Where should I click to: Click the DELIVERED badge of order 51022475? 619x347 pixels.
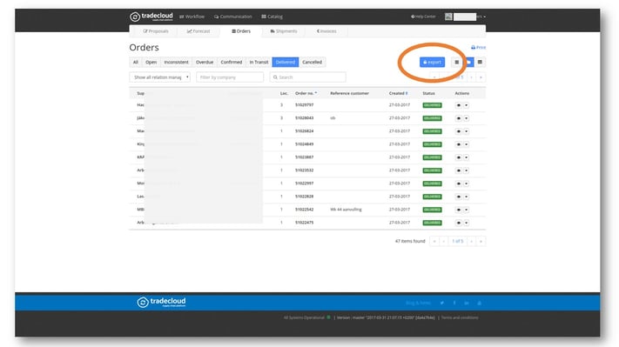tap(432, 223)
